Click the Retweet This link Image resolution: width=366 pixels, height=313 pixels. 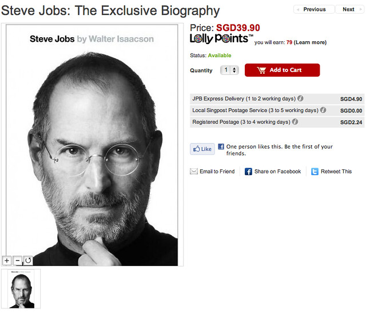point(336,172)
